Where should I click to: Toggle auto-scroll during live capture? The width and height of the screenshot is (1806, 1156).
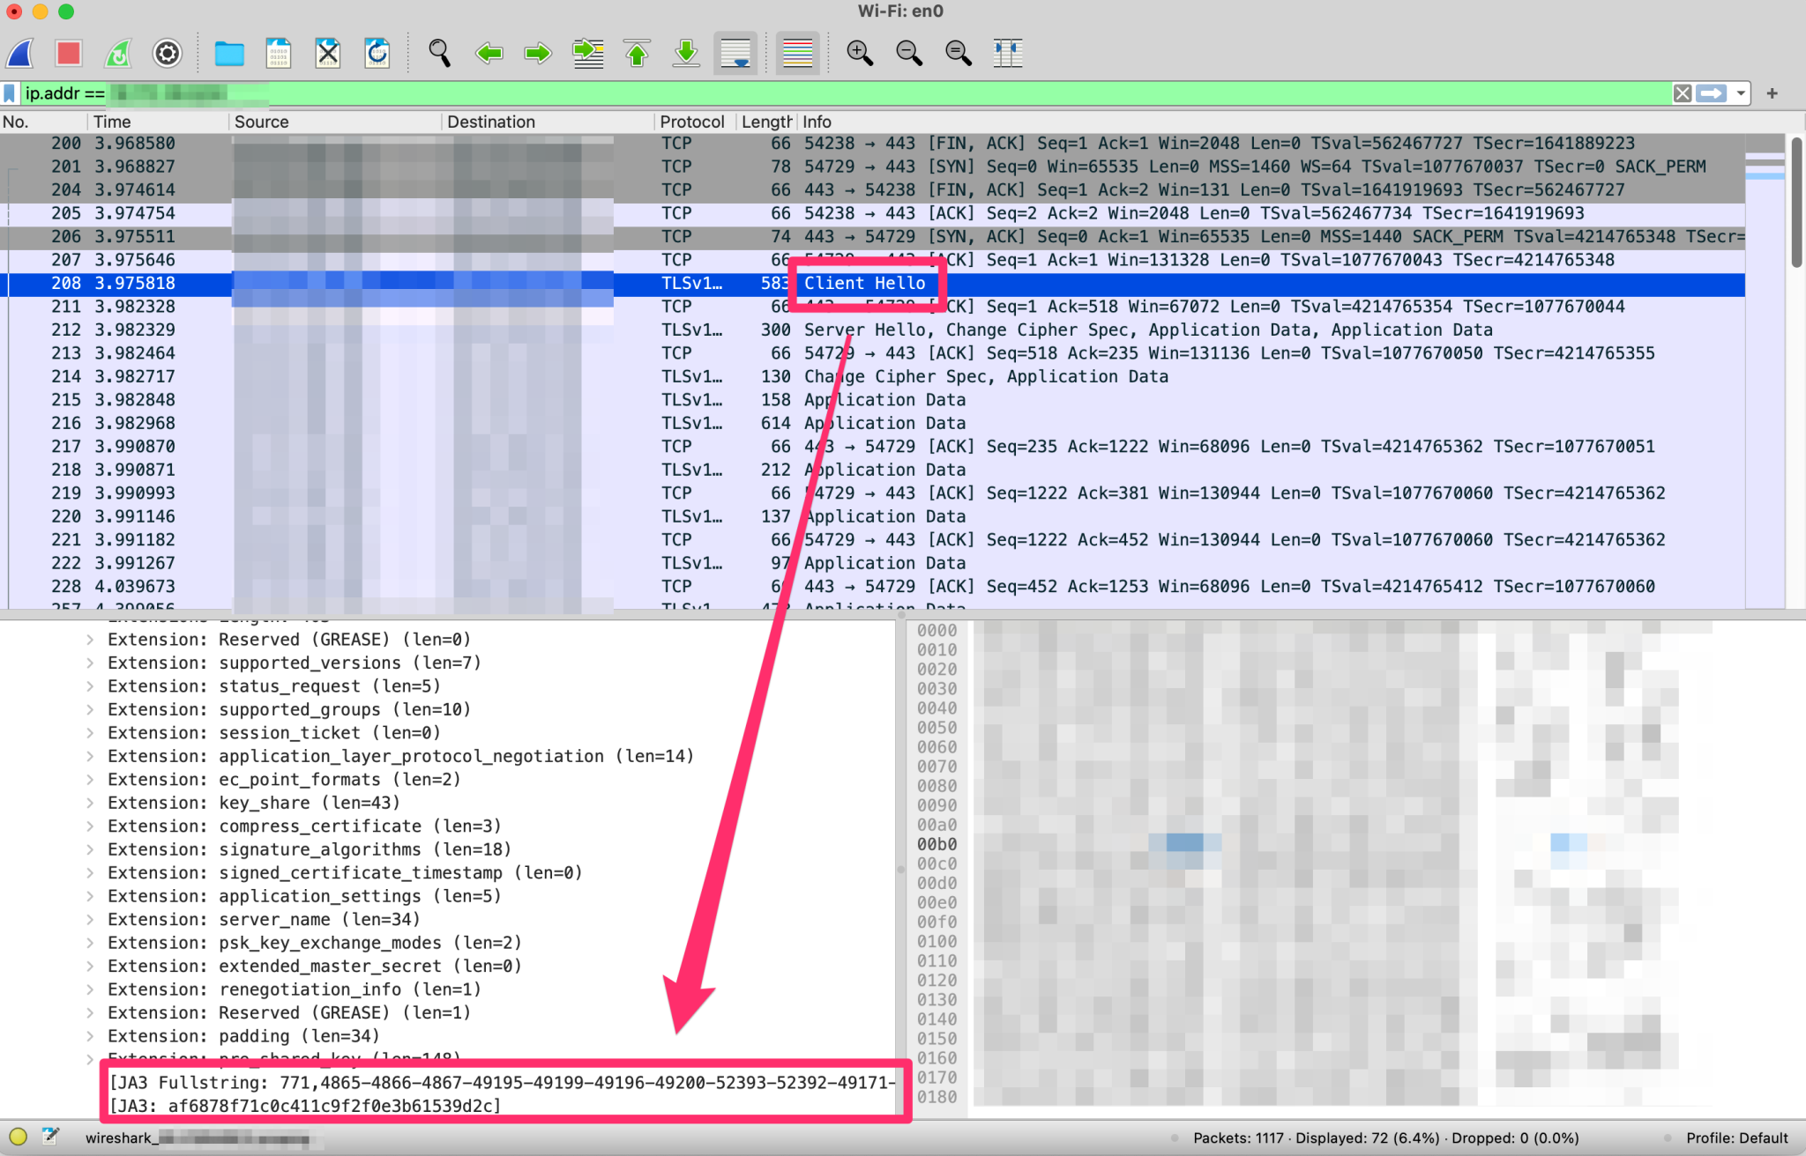click(x=735, y=53)
